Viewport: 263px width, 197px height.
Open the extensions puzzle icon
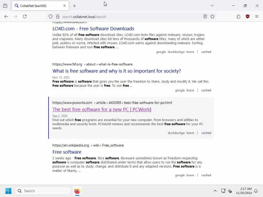pos(239,16)
